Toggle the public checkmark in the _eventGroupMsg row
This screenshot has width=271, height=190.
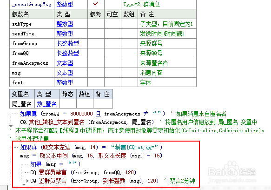coord(96,4)
